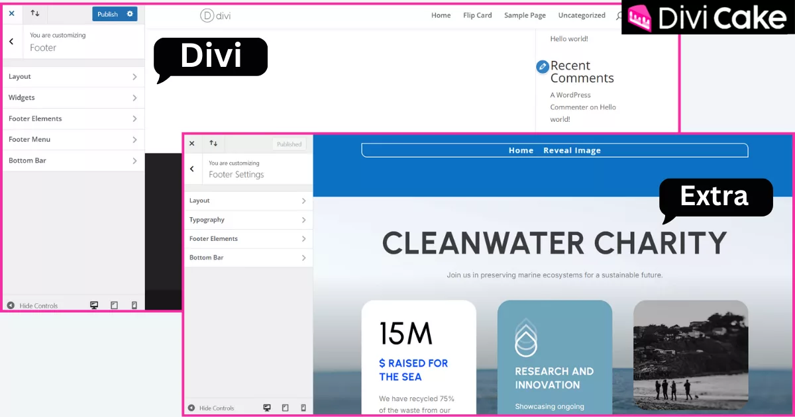This screenshot has height=417, width=795.
Task: Open Widgets section in Divi Footer panel
Action: coord(73,98)
